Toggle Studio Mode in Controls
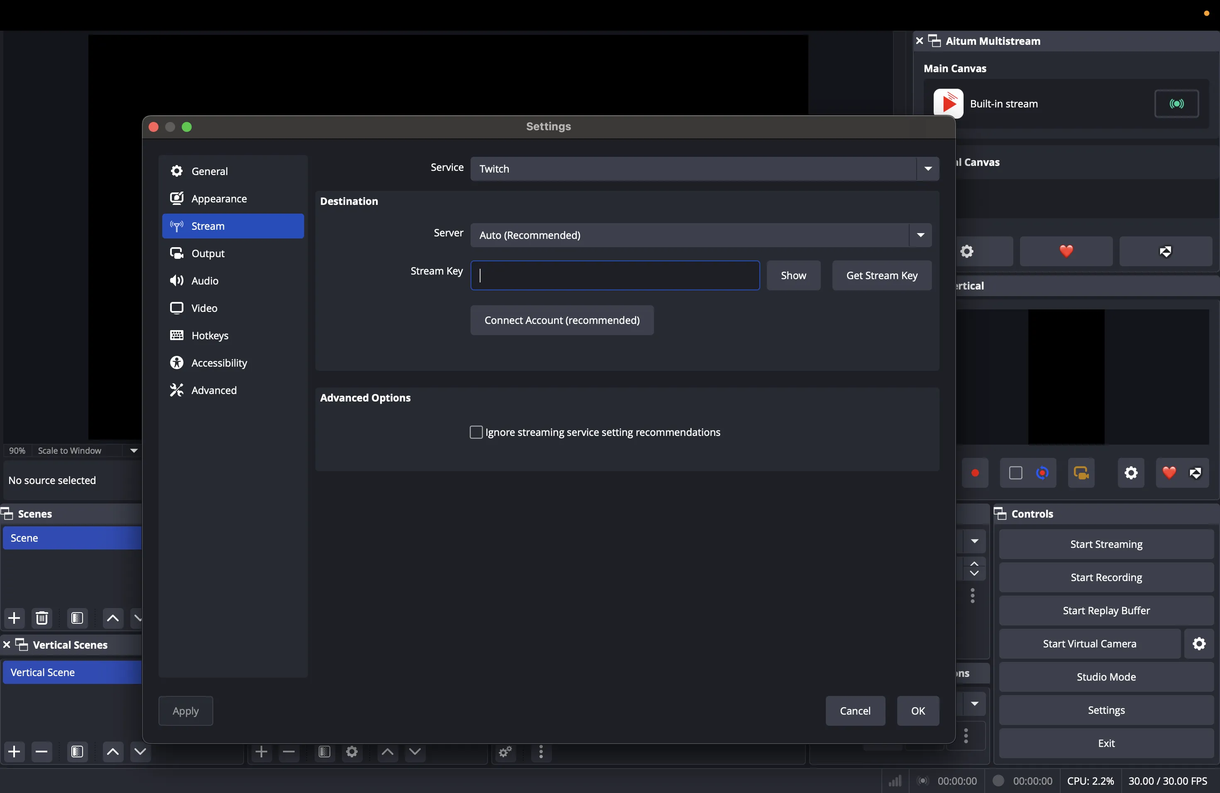The height and width of the screenshot is (793, 1220). (1106, 677)
